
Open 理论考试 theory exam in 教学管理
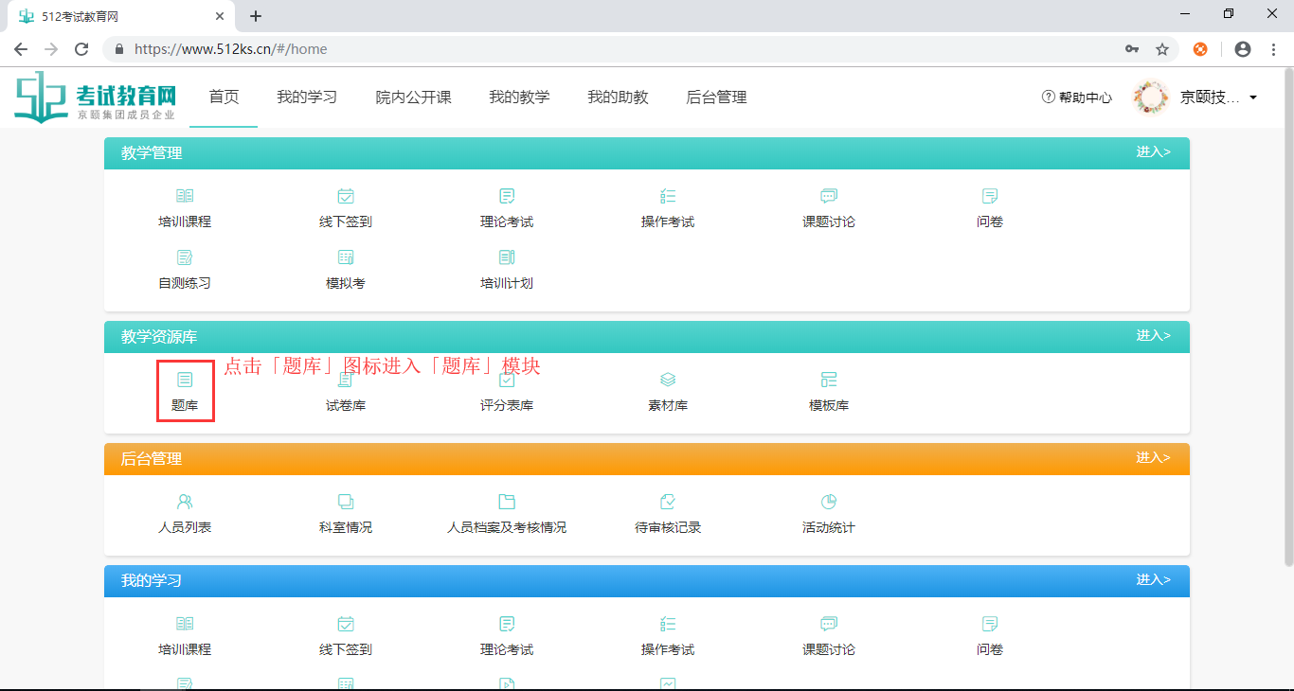506,206
